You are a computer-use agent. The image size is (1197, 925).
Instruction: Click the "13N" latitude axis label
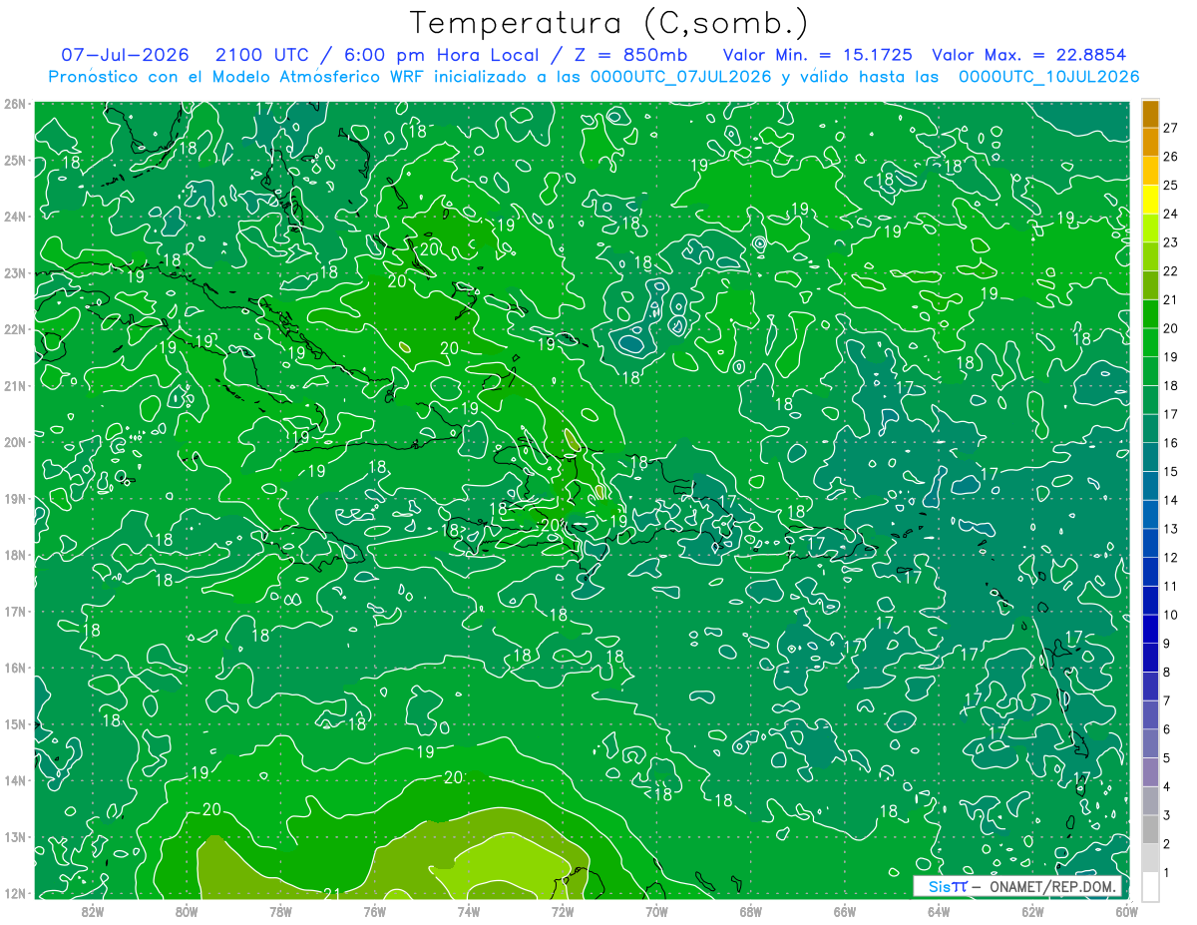(x=14, y=837)
